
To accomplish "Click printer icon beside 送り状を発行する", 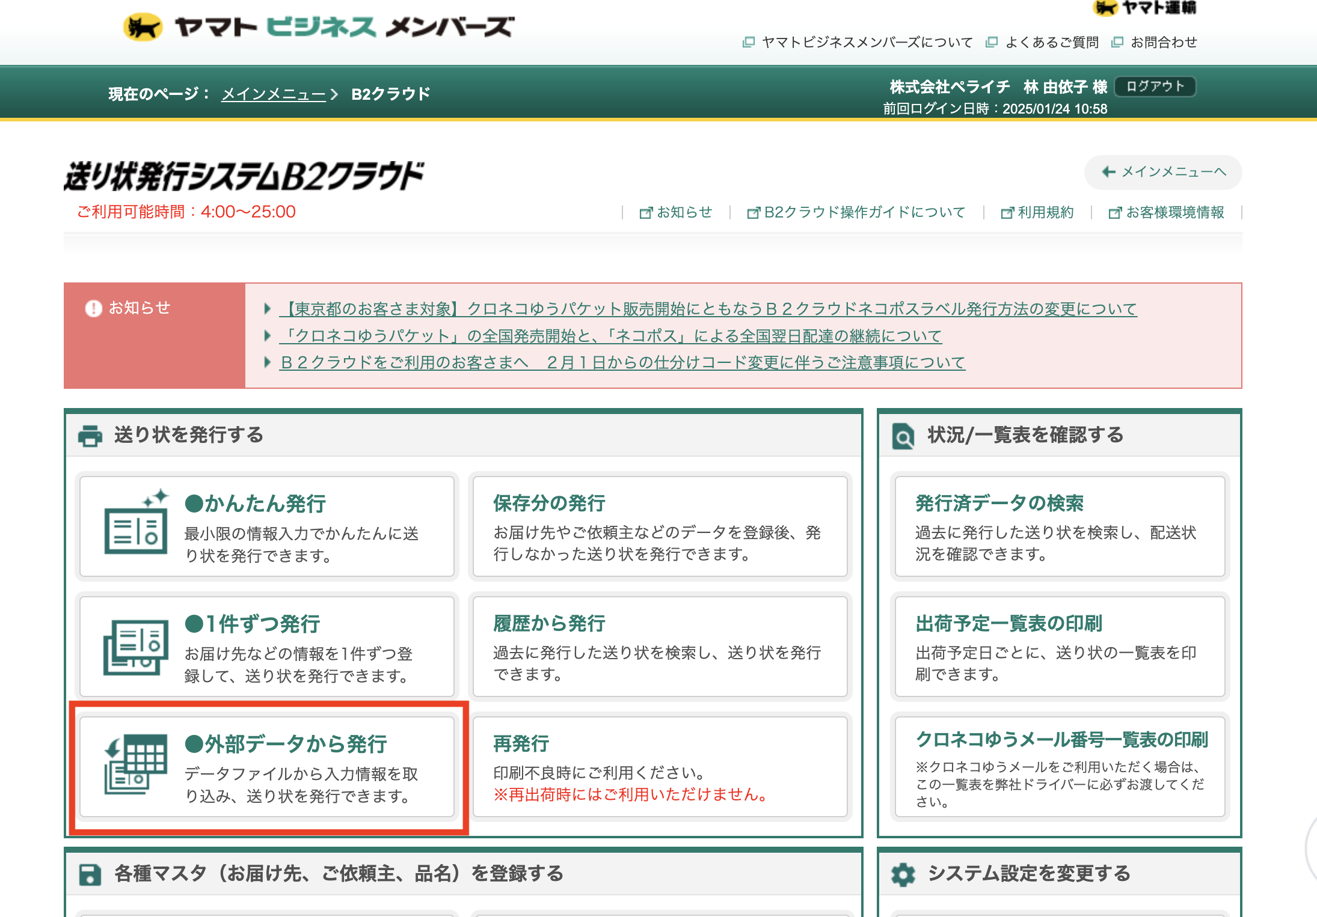I will point(90,436).
